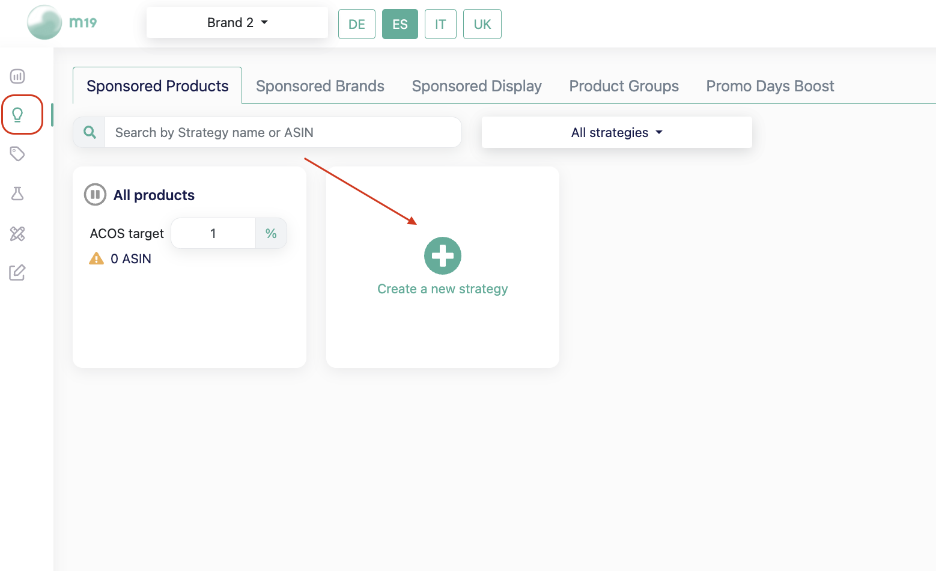Screen dimensions: 936x571
Task: Click the pause icon on All products
Action: click(95, 195)
